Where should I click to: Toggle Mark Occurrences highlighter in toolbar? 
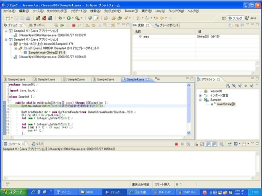[x=96, y=18]
